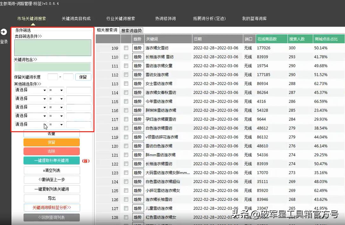Viewport: 345px width, 225px height.
Task: Click the red 去除 remove button
Action: 52,151
